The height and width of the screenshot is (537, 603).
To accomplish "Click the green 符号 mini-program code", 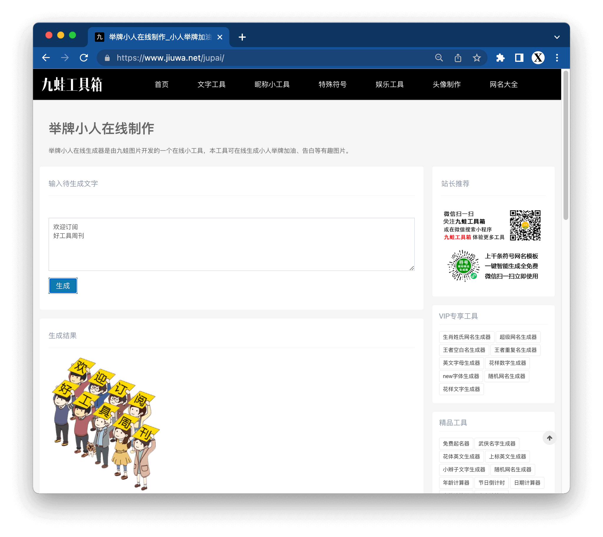I will [463, 266].
